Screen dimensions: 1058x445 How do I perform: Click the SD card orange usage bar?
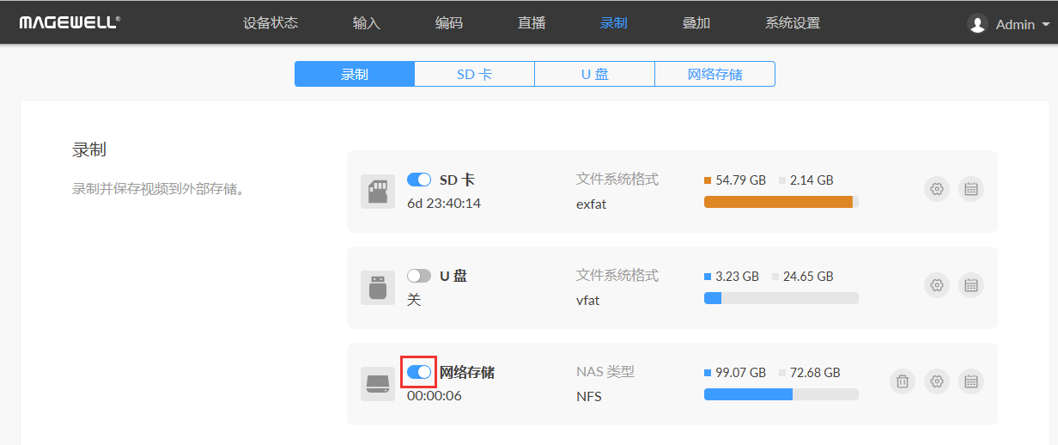coord(778,202)
